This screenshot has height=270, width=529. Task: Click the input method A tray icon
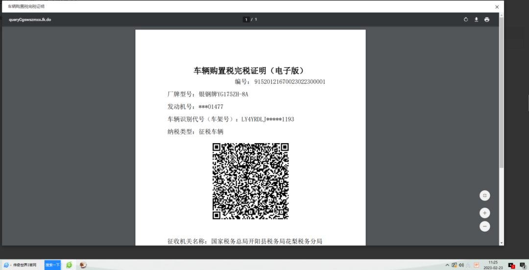pyautogui.click(x=468, y=265)
